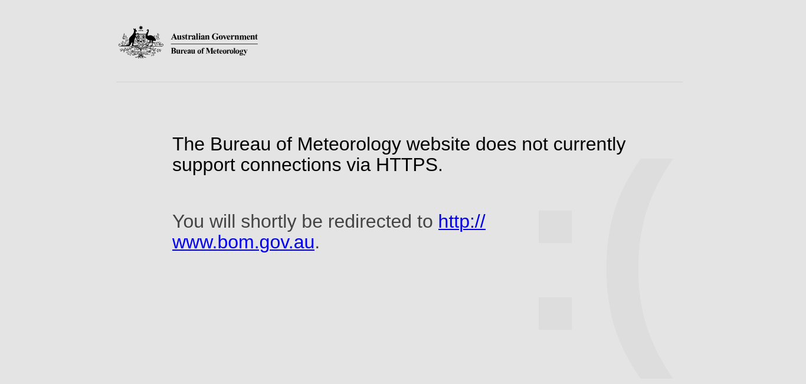Viewport: 806px width, 384px height.
Task: Click the horizontal divider below the header
Action: click(x=399, y=82)
